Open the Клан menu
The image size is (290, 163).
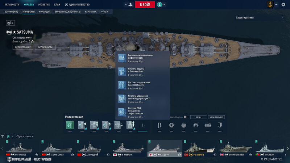[57, 5]
